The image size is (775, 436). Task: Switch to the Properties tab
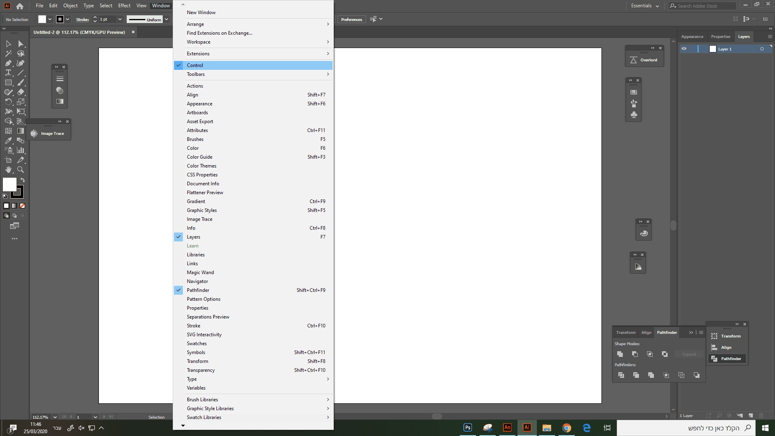(x=721, y=37)
